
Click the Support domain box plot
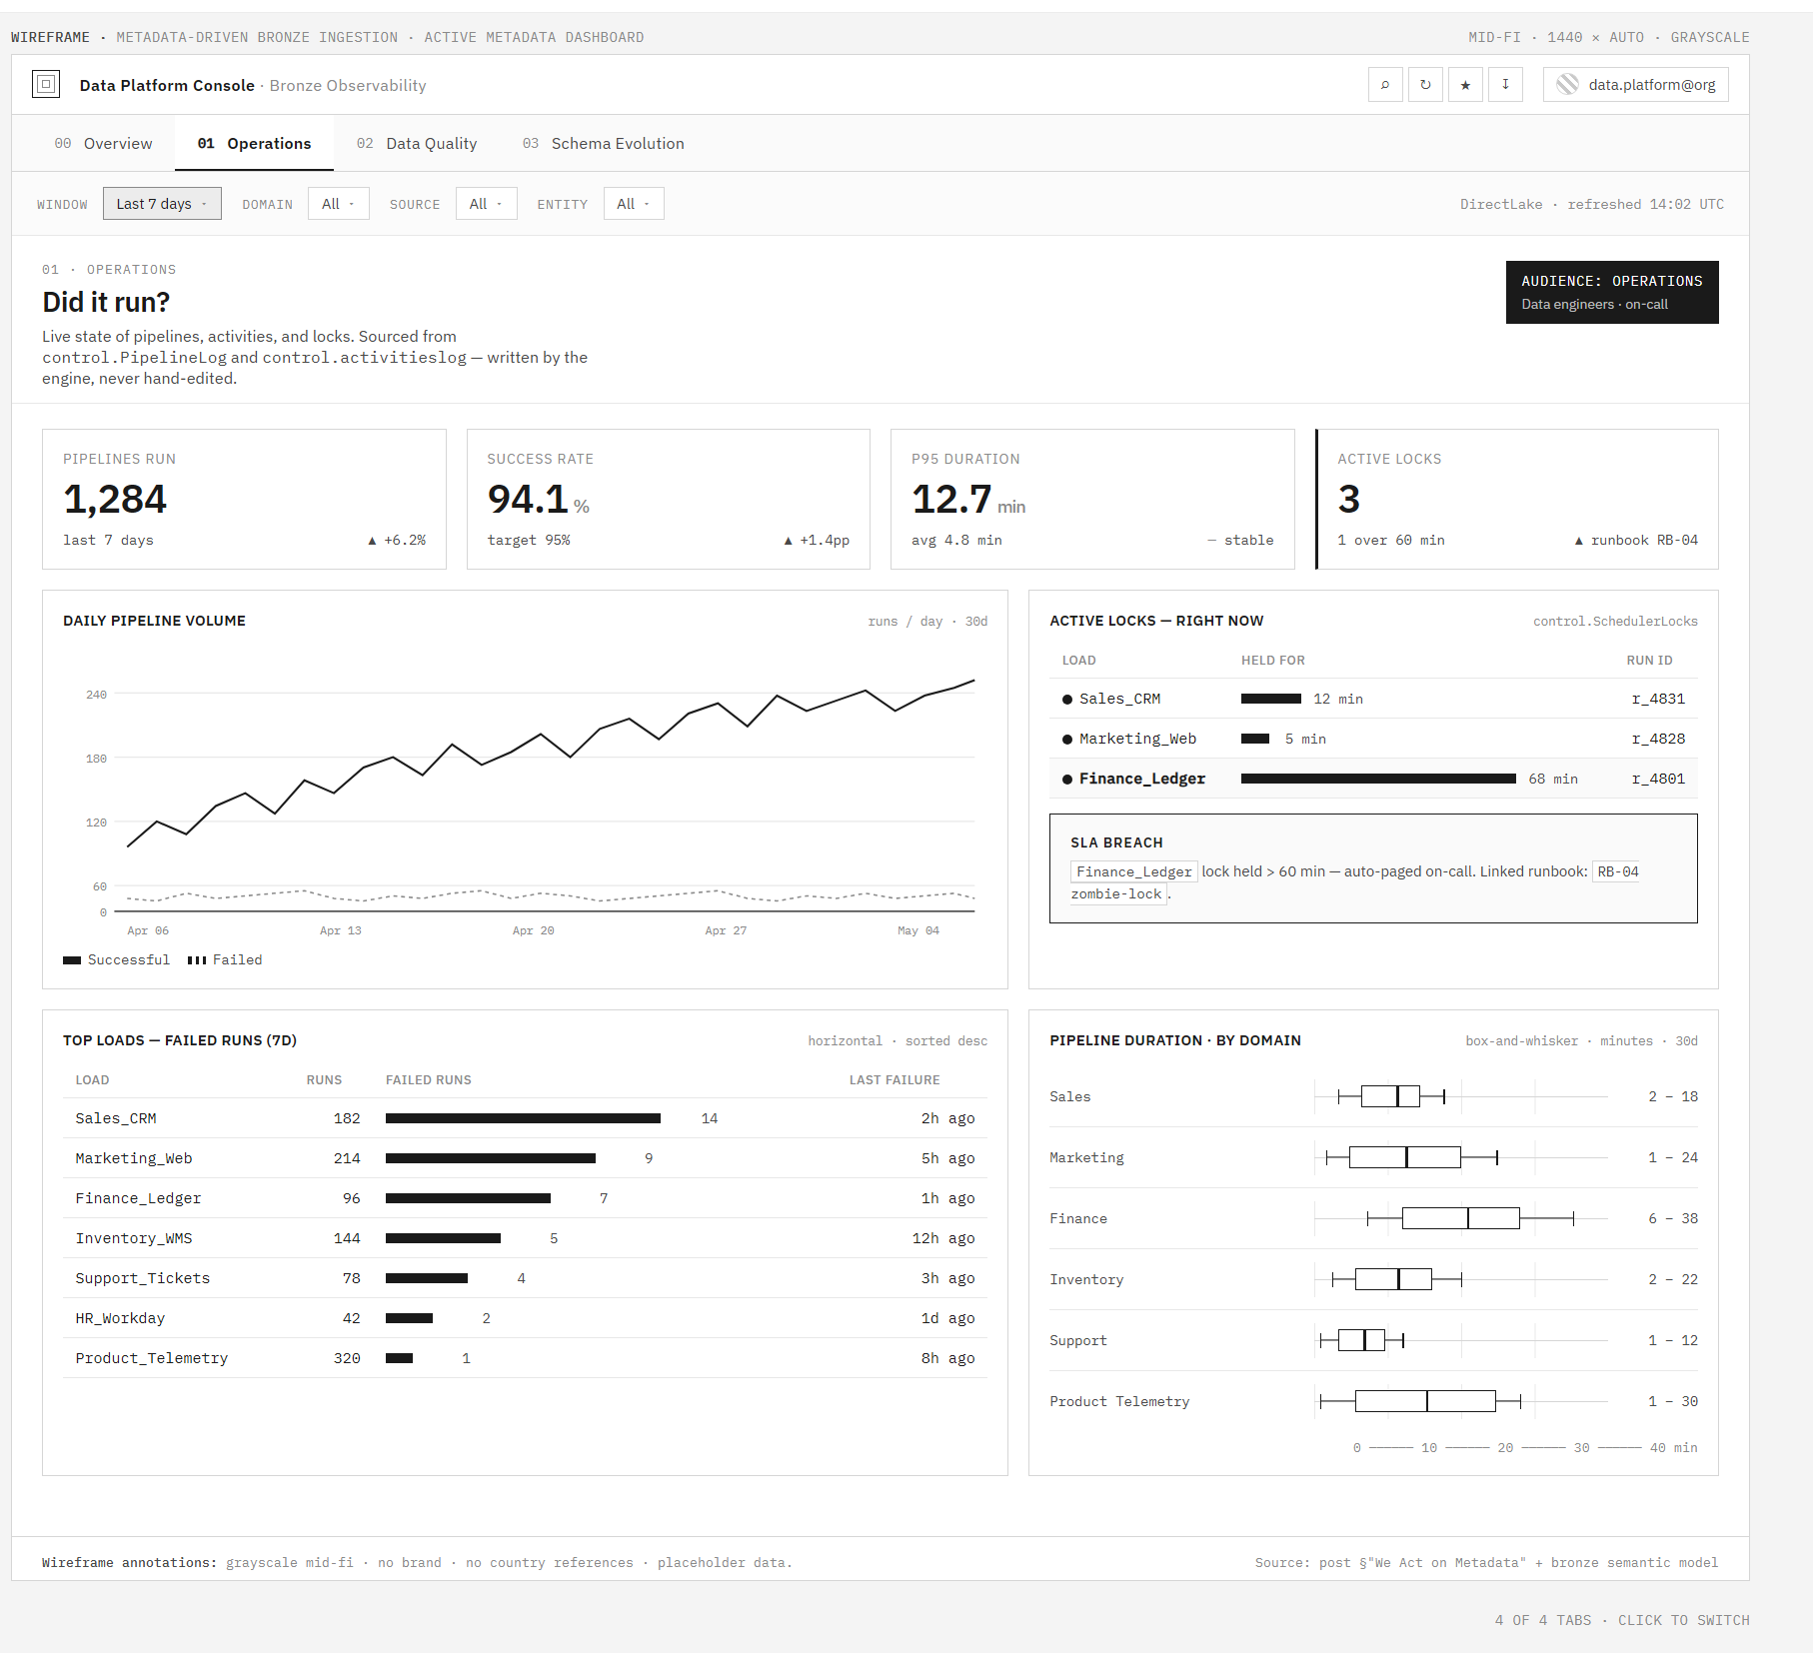(x=1362, y=1340)
